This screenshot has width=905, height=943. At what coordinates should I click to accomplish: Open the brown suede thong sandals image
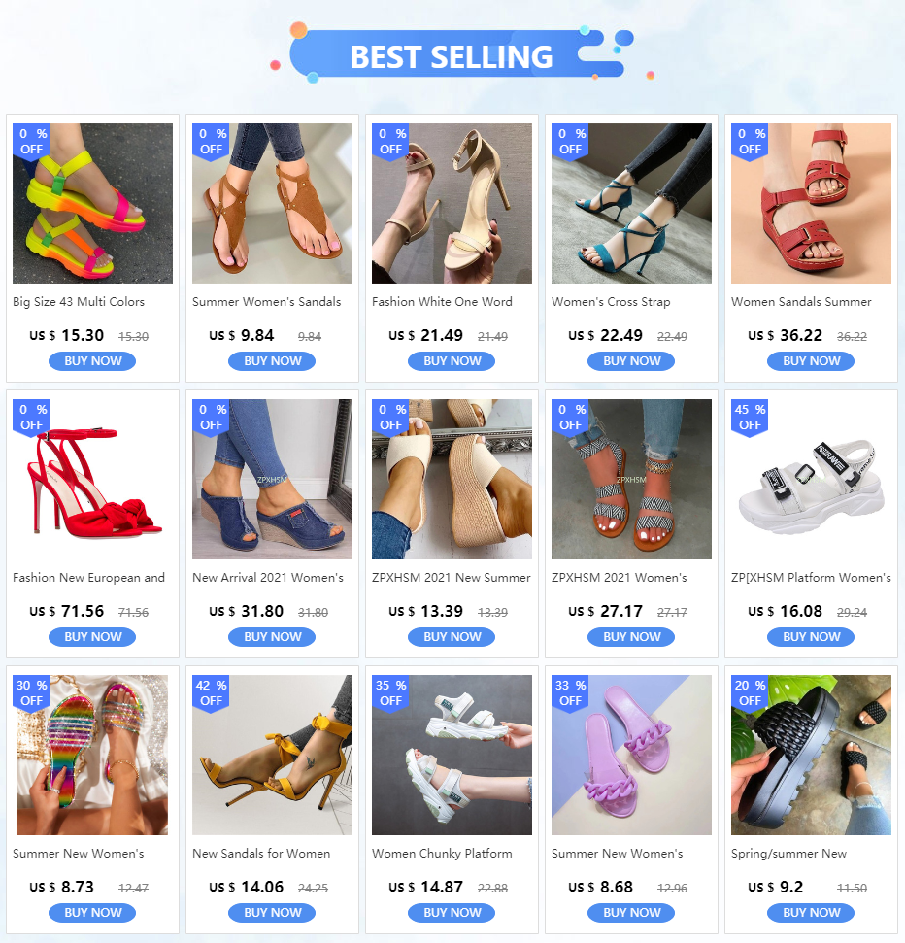[273, 203]
